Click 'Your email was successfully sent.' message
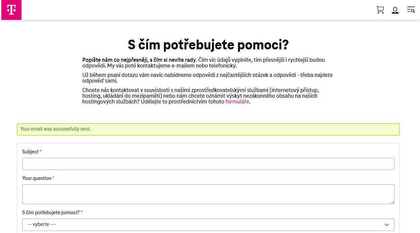The width and height of the screenshot is (420, 233). tap(55, 129)
